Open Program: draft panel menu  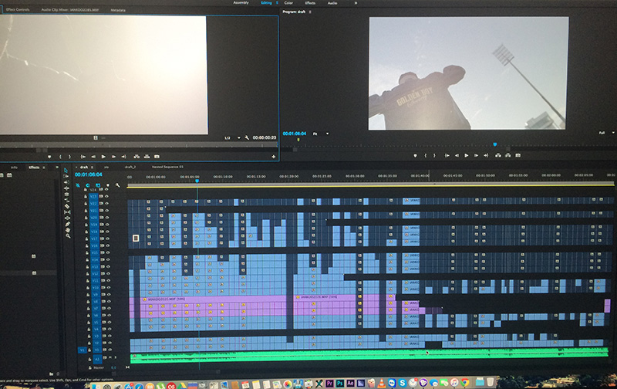(311, 12)
